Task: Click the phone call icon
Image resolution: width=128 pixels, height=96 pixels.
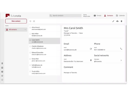Action: [x=121, y=49]
